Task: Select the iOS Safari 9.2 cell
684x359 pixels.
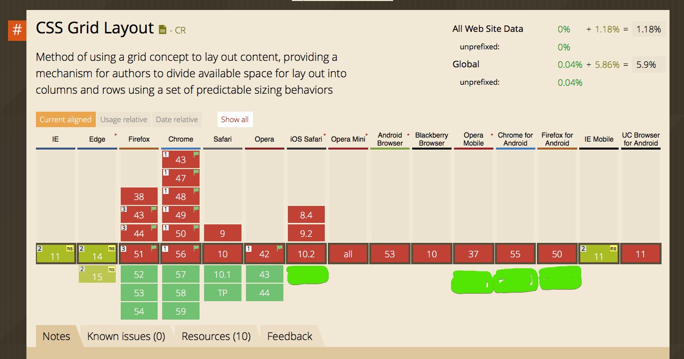Action: pos(306,233)
